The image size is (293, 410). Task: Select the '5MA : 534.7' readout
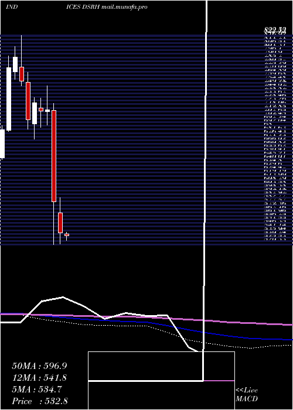37,389
